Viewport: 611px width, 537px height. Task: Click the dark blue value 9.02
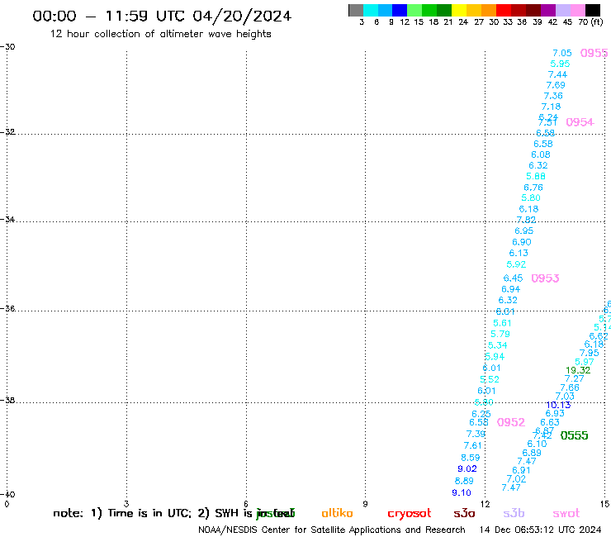467,468
